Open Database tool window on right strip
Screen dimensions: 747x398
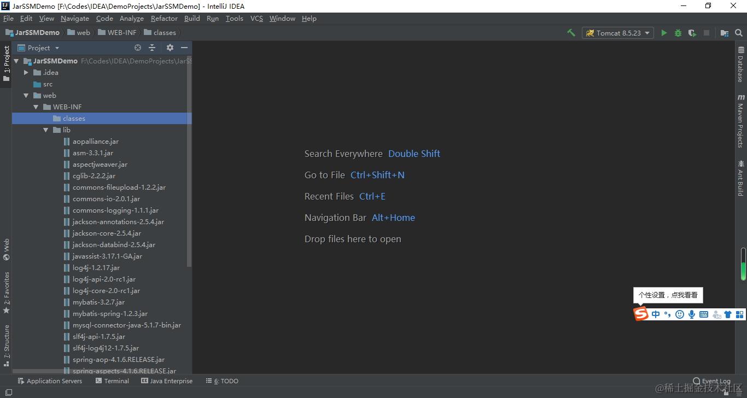(741, 65)
